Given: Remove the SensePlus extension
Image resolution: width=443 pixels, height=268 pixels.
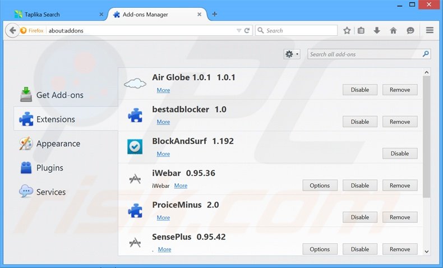Looking at the screenshot, I should [400, 249].
